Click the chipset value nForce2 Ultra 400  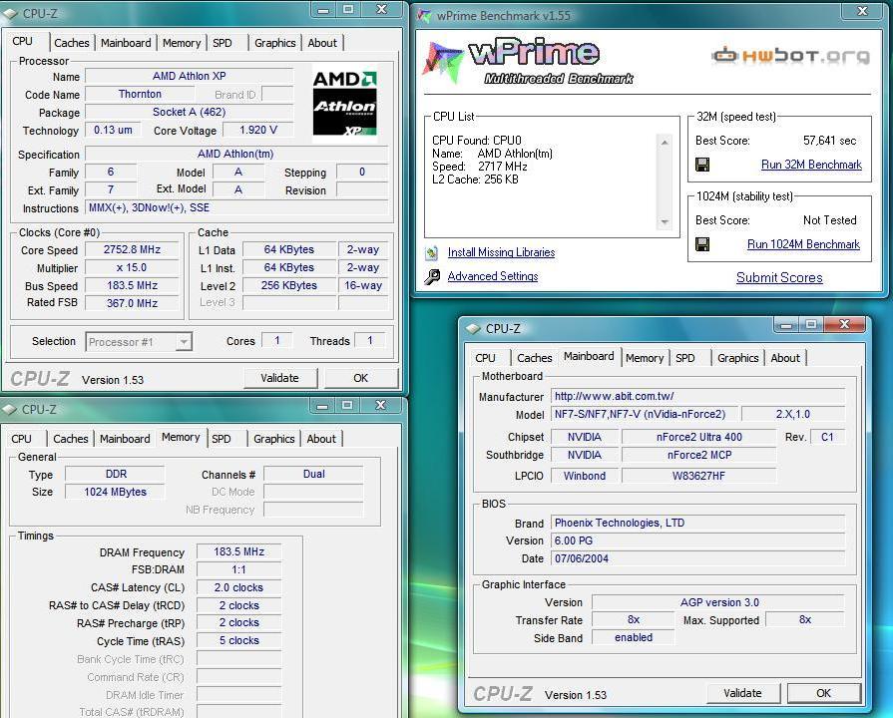click(699, 438)
